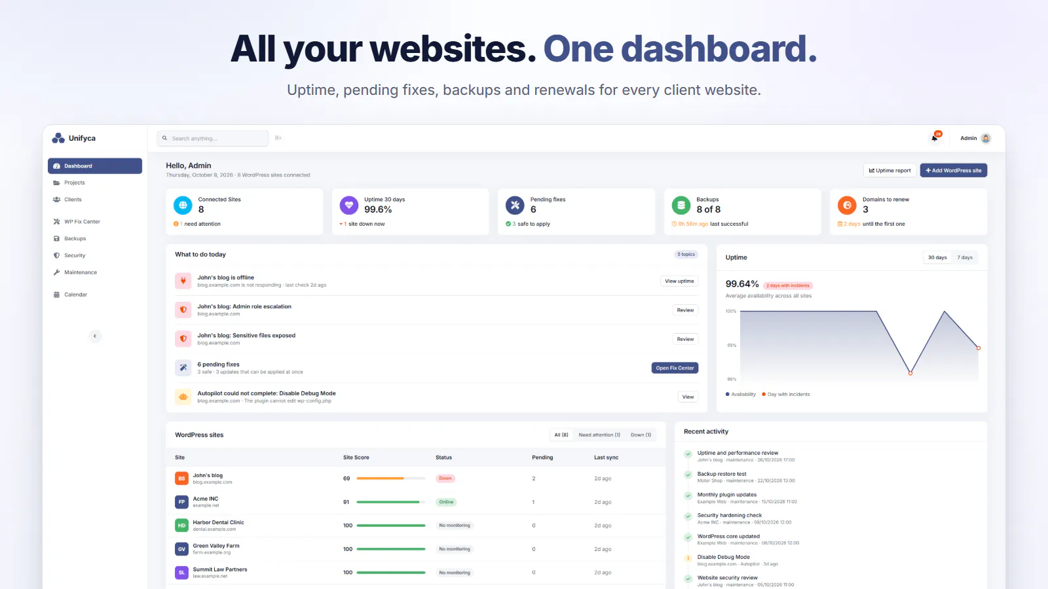Image resolution: width=1048 pixels, height=589 pixels.
Task: Click the HD avatar for Harbor Dental
Action: point(181,526)
